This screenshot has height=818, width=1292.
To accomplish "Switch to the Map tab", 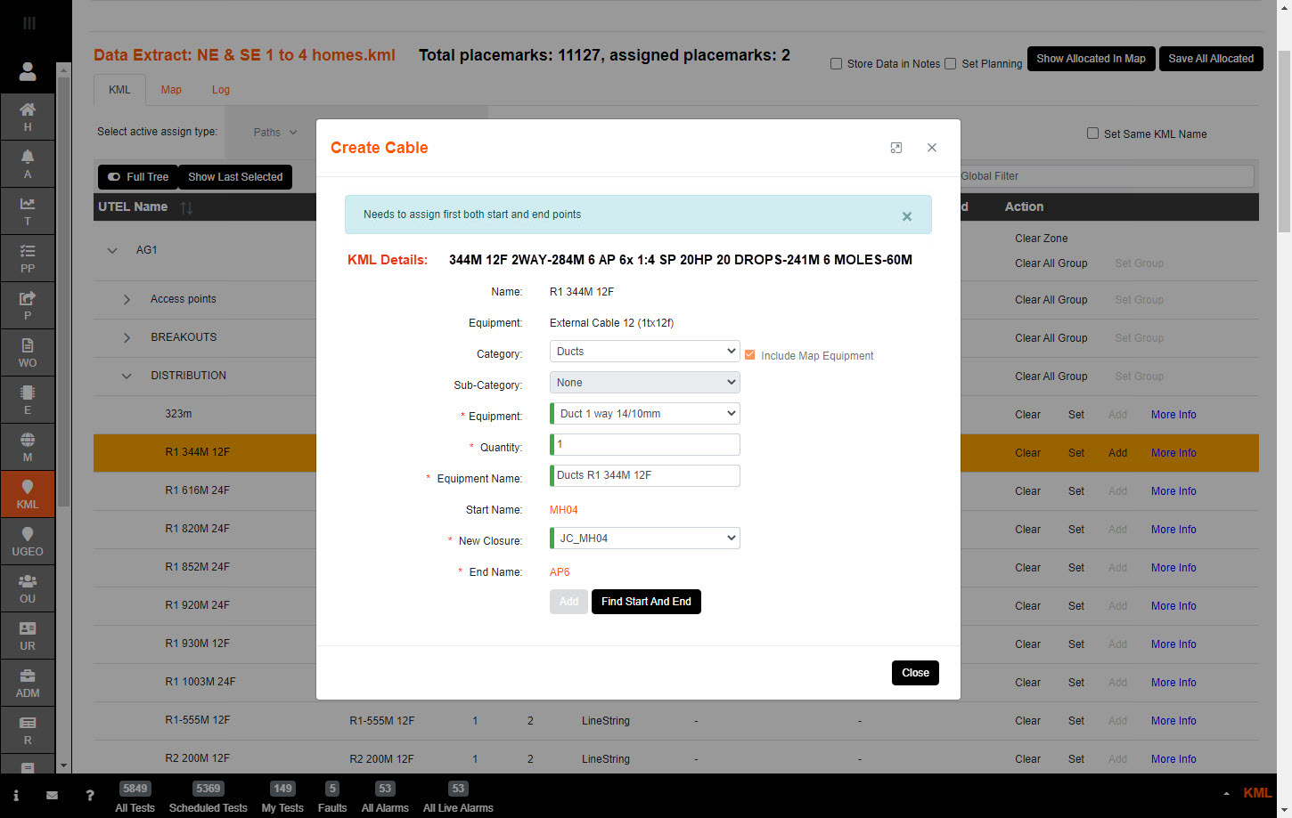I will coord(171,90).
